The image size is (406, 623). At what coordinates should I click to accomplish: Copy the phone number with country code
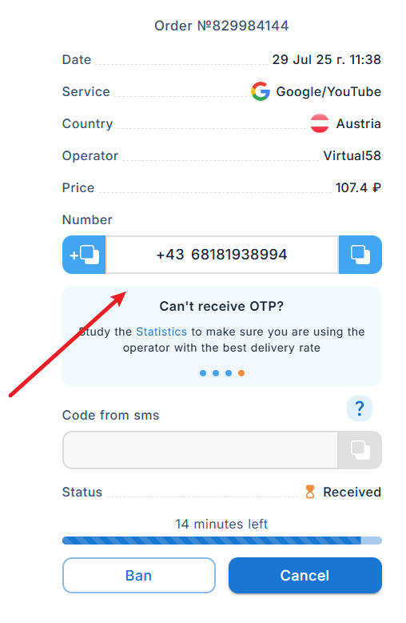84,255
